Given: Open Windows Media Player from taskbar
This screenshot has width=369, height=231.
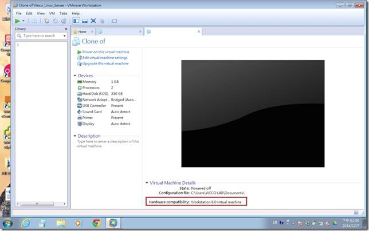Looking at the screenshot, I should tap(78, 223).
